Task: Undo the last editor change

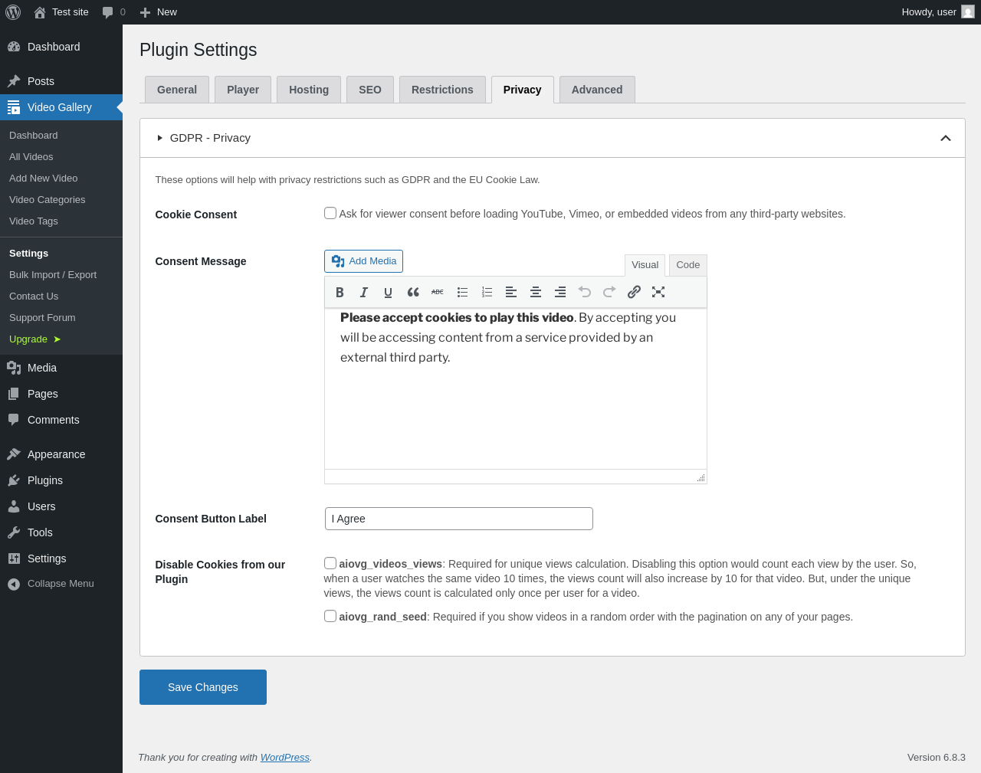Action: pyautogui.click(x=585, y=292)
